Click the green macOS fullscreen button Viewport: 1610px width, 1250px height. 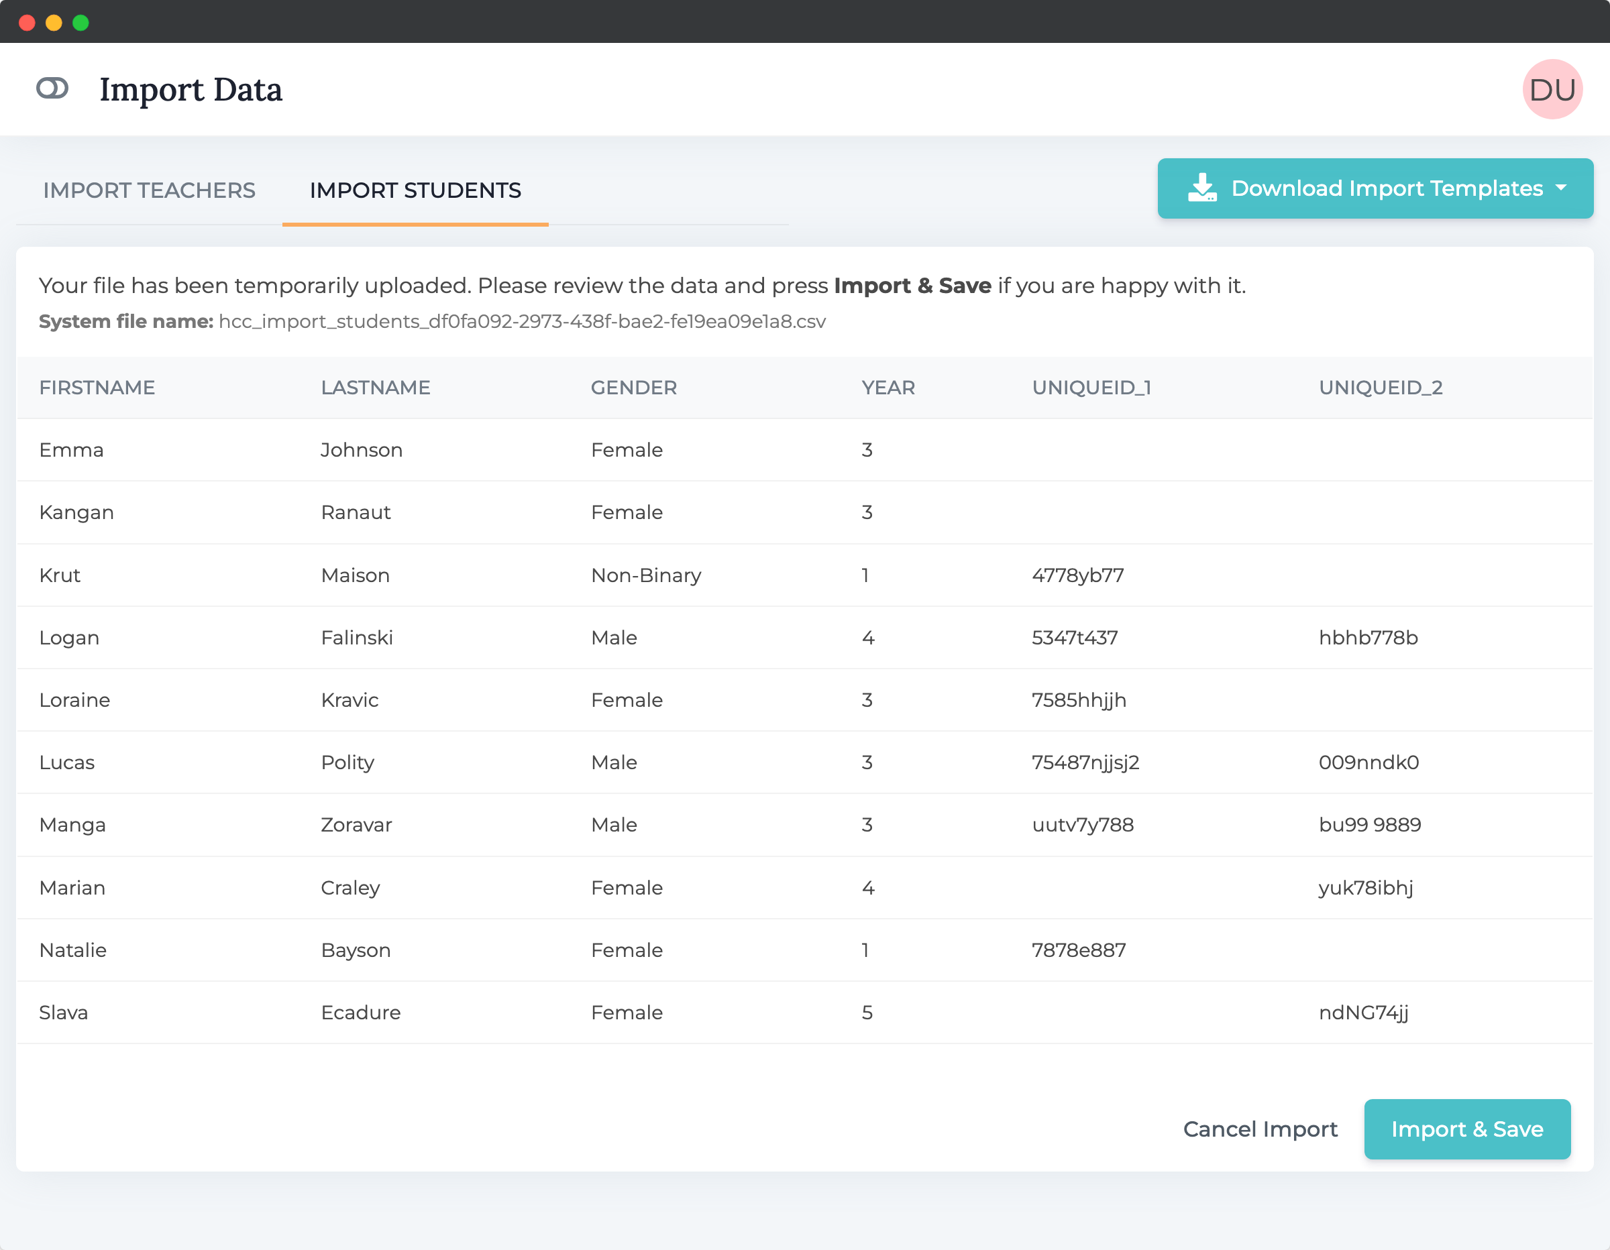(81, 23)
